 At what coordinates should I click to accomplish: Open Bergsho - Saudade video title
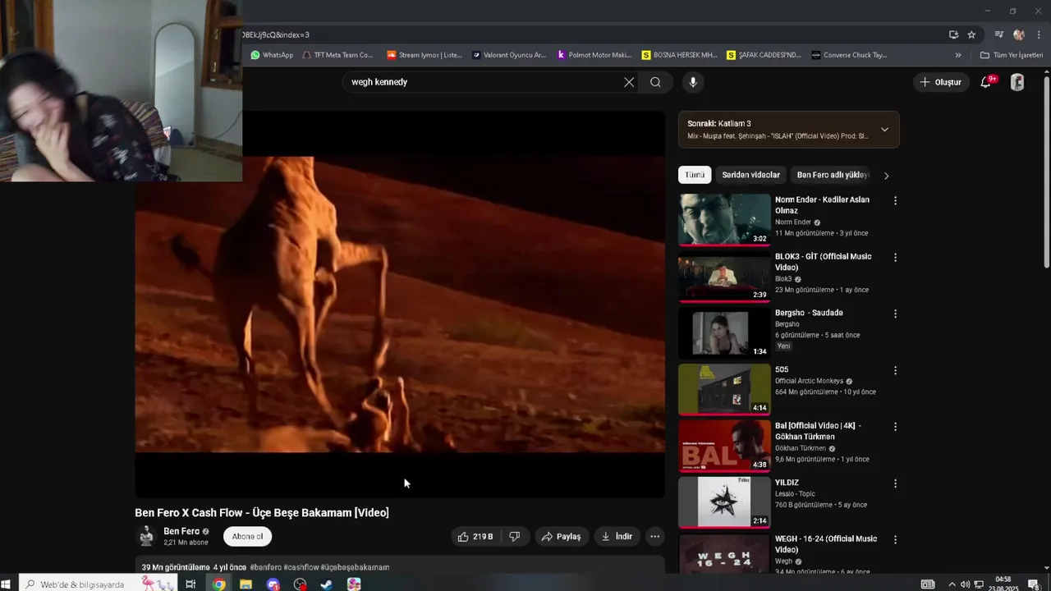[809, 313]
